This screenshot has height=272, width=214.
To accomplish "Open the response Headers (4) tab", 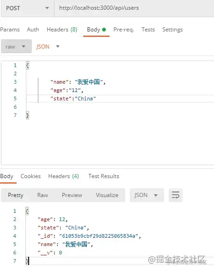I will [63, 176].
